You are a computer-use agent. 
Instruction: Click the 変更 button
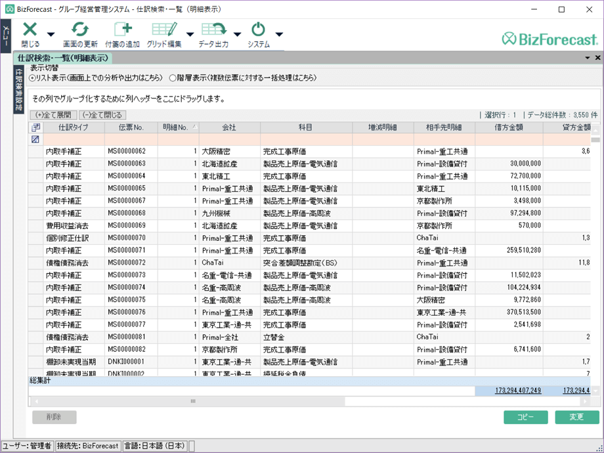(577, 417)
